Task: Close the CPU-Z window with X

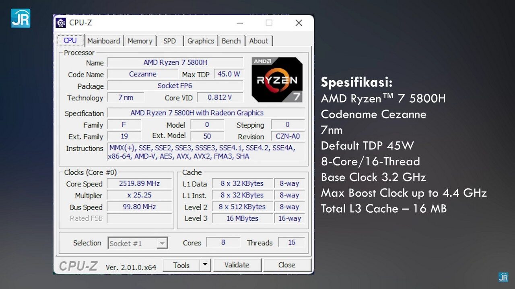Action: (x=299, y=23)
